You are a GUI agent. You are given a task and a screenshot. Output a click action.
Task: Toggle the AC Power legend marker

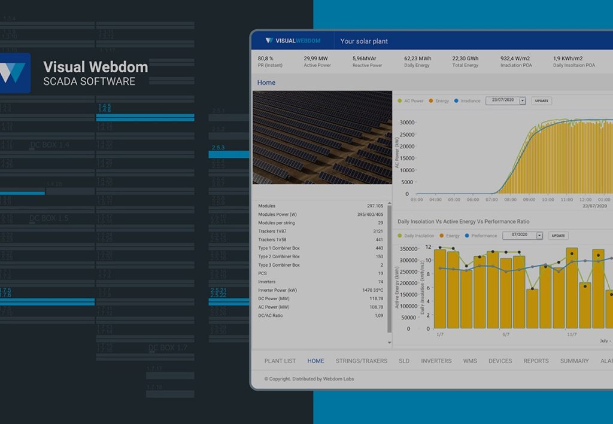point(399,100)
